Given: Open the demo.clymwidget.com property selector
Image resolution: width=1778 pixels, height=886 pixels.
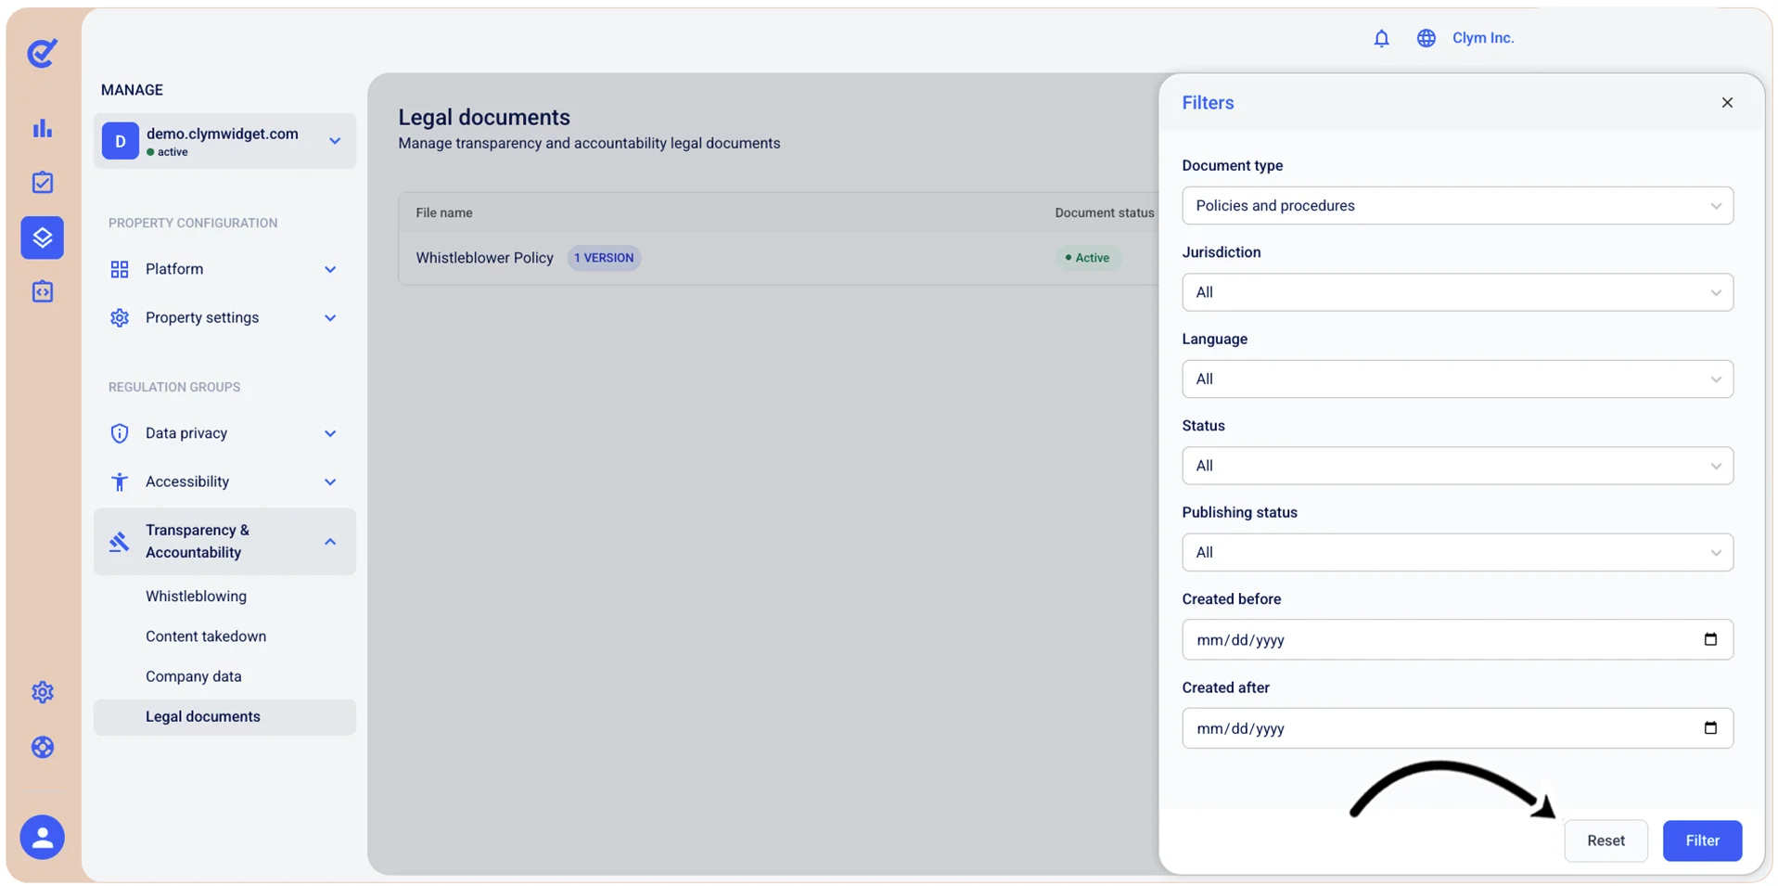Looking at the screenshot, I should [224, 141].
